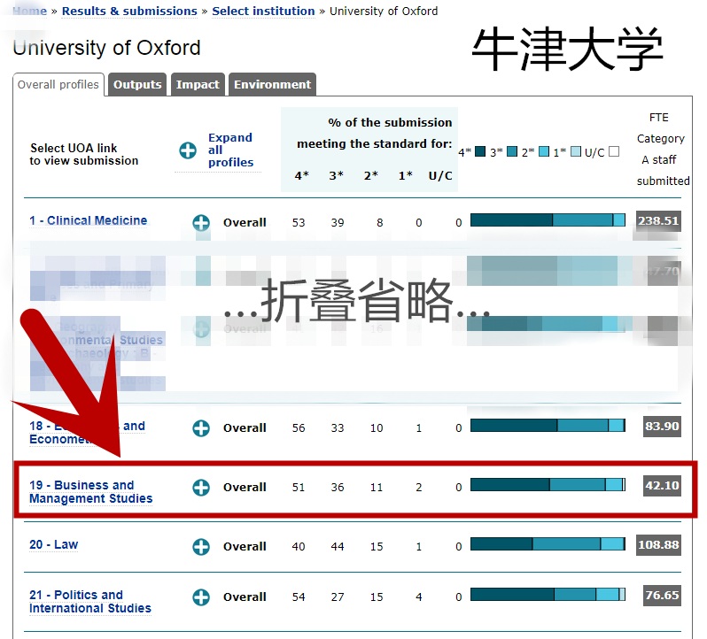Click FTE value 76.65
707x639 pixels.
coord(662,596)
